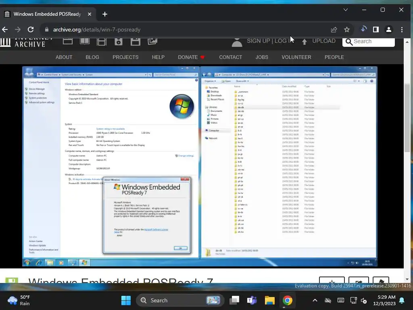Open Microsoft Teams from taskbar
Screen dimensions: 413x310
tap(252, 300)
